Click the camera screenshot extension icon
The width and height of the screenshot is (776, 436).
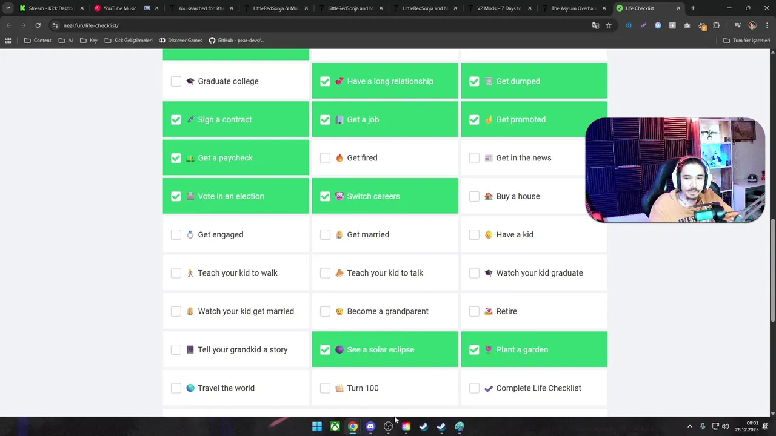(x=687, y=25)
